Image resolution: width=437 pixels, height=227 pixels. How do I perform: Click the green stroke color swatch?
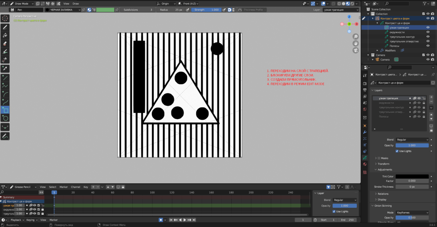click(105, 10)
